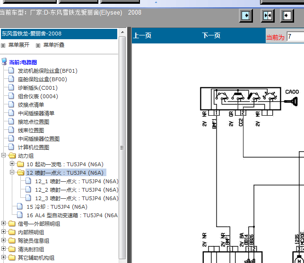This screenshot has width=304, height=263.
Task: Click the left tree panel vertical scrollbar
Action: click(x=122, y=146)
